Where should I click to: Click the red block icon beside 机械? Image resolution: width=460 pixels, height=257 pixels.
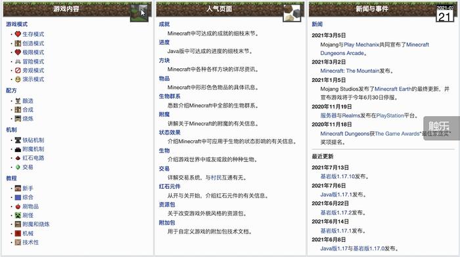[x=18, y=233]
